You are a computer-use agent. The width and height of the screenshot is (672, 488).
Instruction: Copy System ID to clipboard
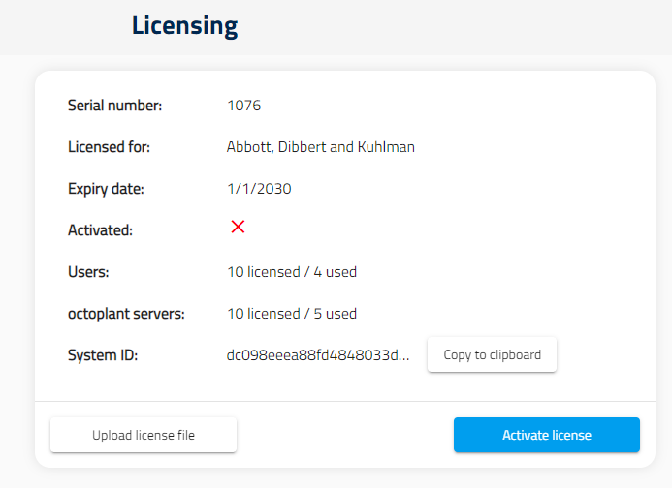click(x=492, y=354)
